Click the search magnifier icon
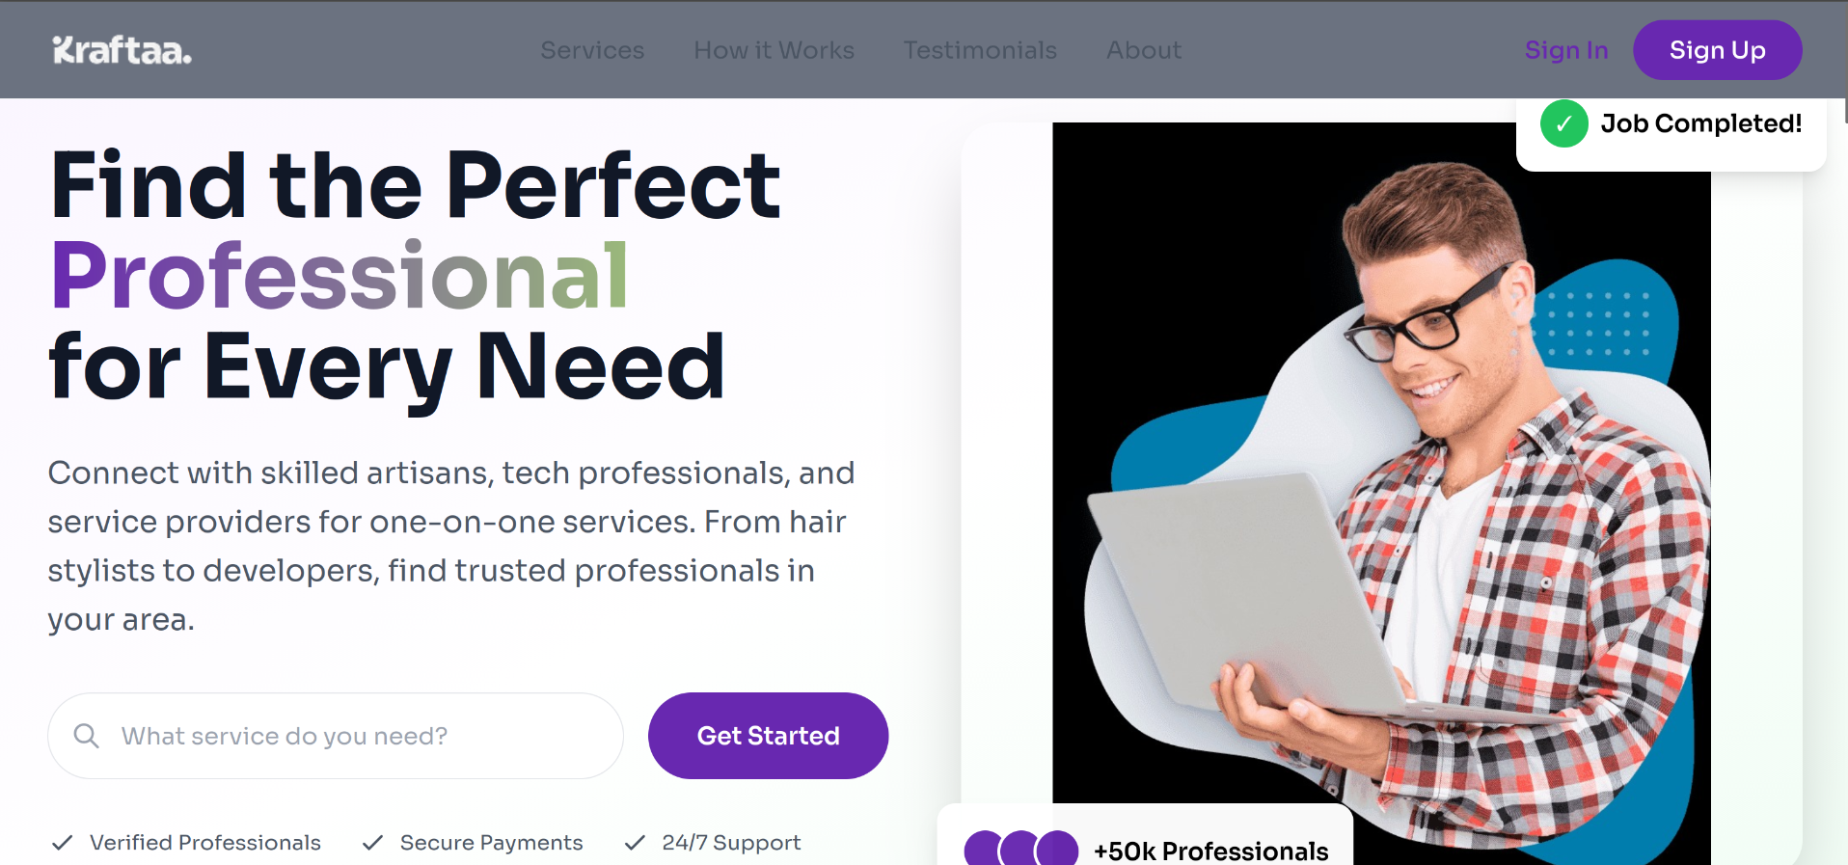1848x865 pixels. pyautogui.click(x=87, y=736)
